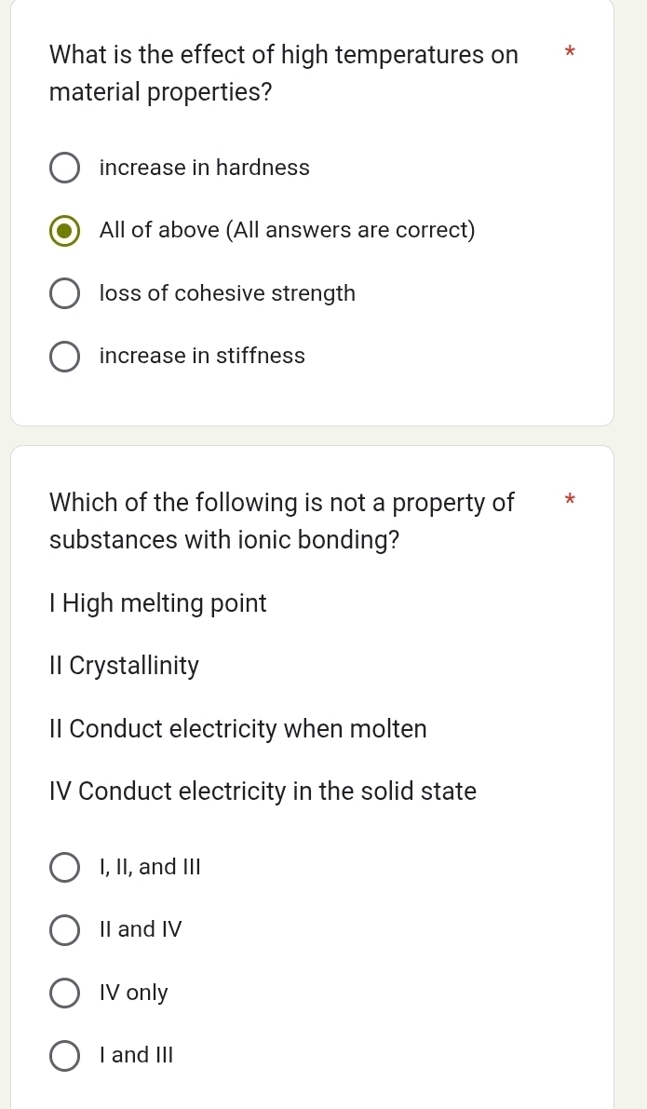Click the "increase in stiffness" label text
647x1109 pixels.
click(x=202, y=356)
